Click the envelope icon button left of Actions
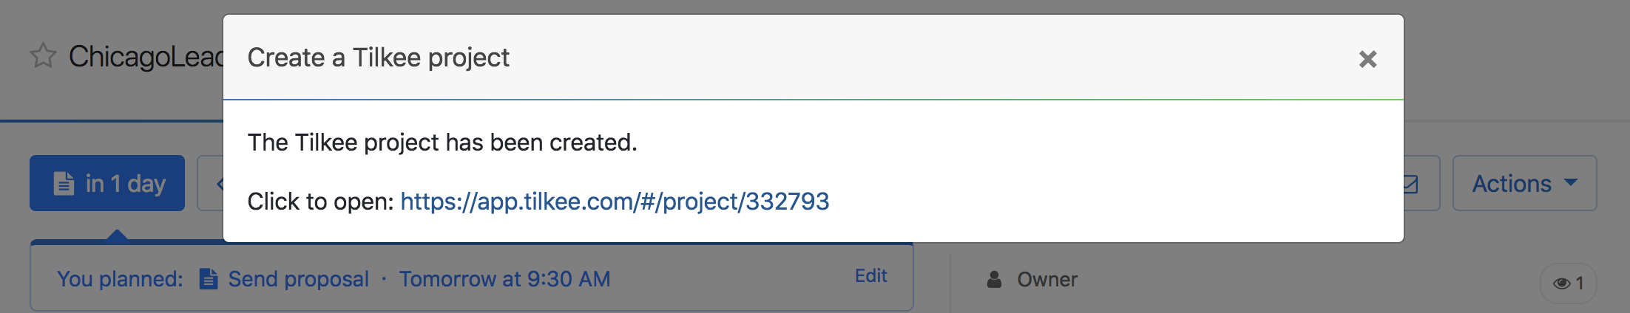This screenshot has height=313, width=1630. tap(1420, 183)
